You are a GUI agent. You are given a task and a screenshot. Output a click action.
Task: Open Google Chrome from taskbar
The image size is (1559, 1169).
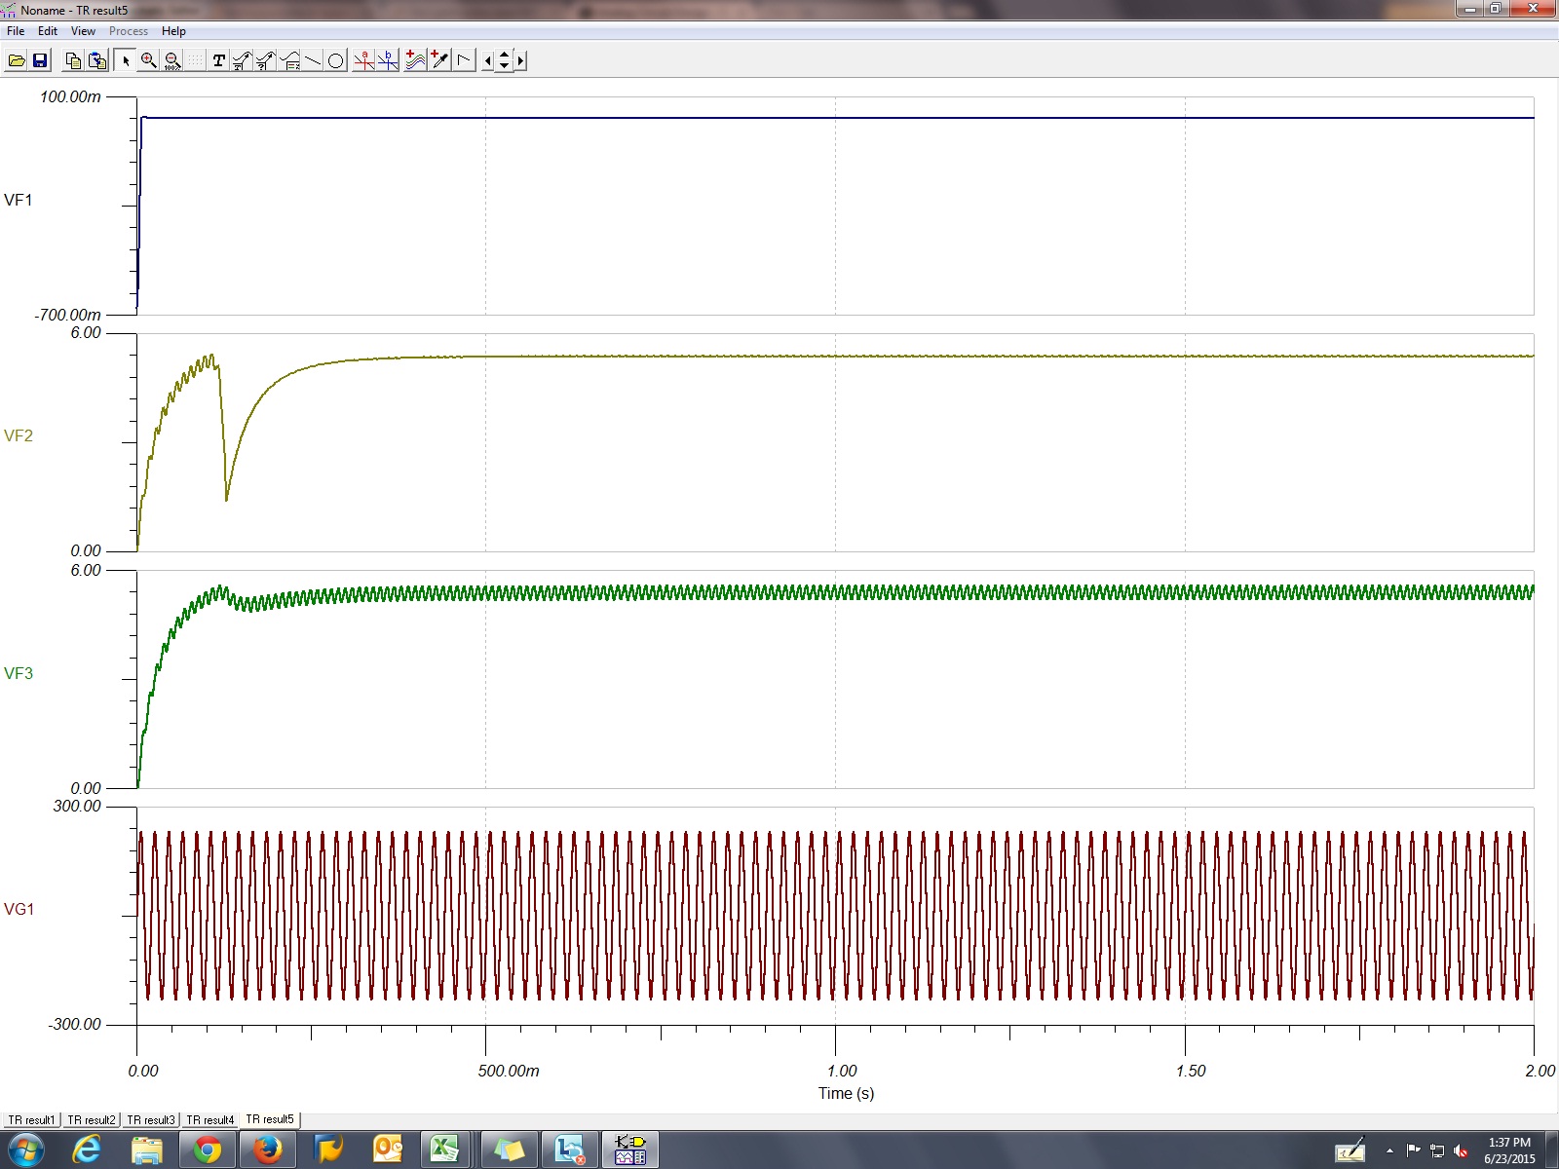[x=207, y=1150]
